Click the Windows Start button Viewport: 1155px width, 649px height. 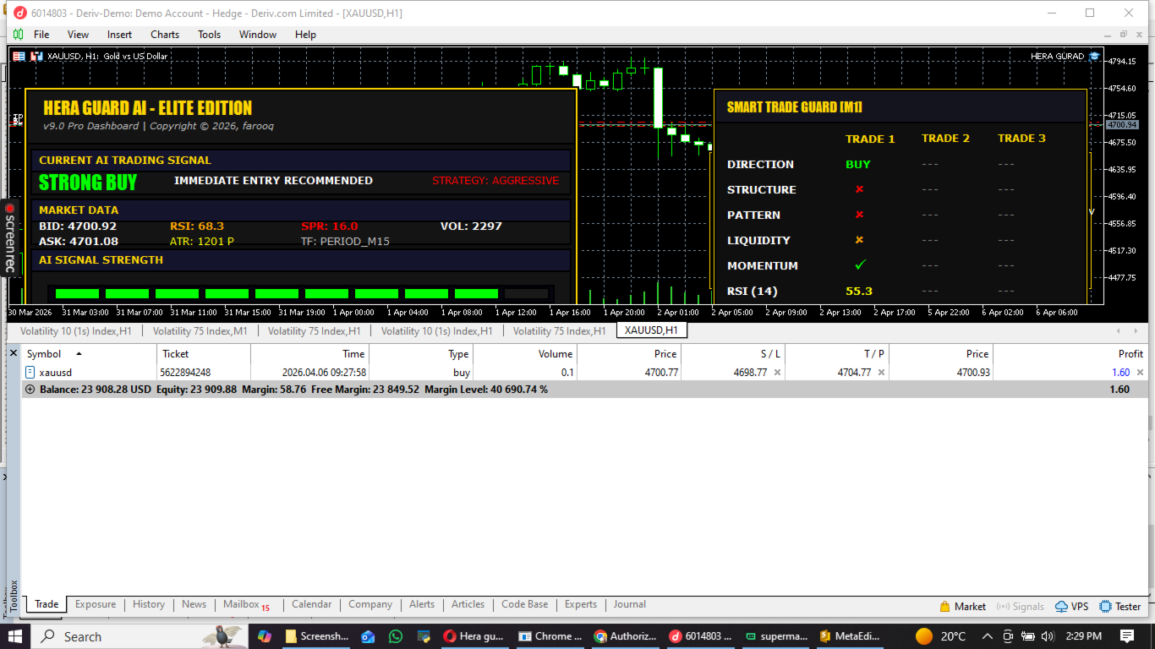click(16, 636)
